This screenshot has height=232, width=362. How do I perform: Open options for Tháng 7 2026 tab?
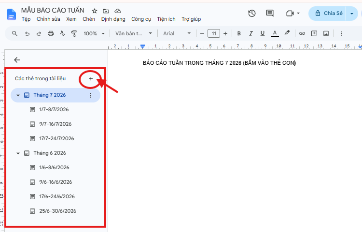coord(91,95)
